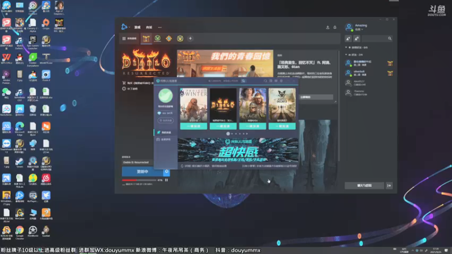This screenshot has height=254, width=452.
Task: Click the UU accelerator search icon
Action: click(244, 81)
